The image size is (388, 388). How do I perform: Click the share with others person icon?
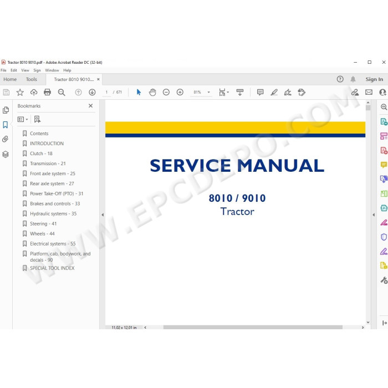tap(383, 93)
